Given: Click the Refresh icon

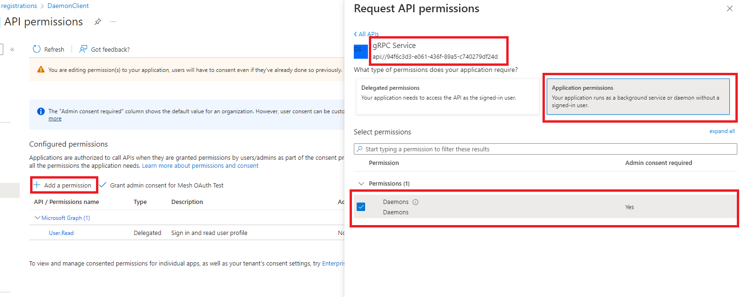Looking at the screenshot, I should [x=37, y=49].
